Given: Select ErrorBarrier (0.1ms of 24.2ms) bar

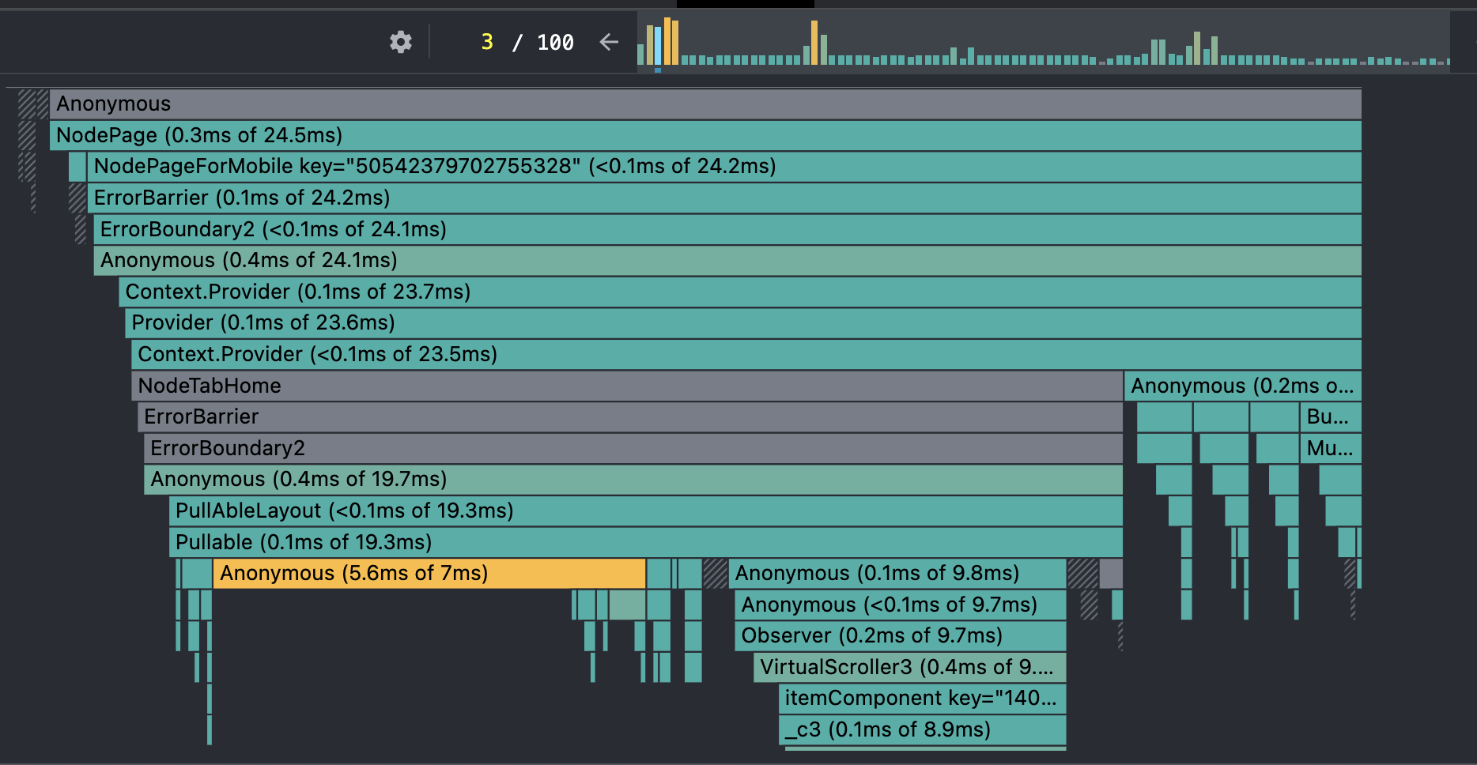Looking at the screenshot, I should (x=724, y=198).
